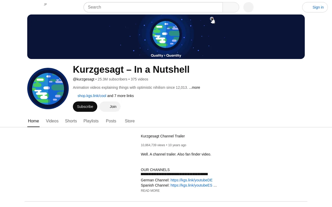Image resolution: width=332 pixels, height=207 pixels.
Task: Open the Kurzgesagt channel avatar image
Action: pos(48,88)
